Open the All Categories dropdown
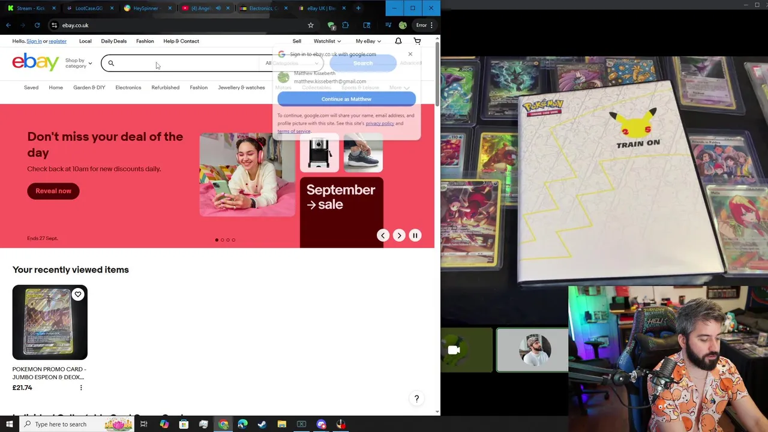Image resolution: width=768 pixels, height=432 pixels. 292,63
